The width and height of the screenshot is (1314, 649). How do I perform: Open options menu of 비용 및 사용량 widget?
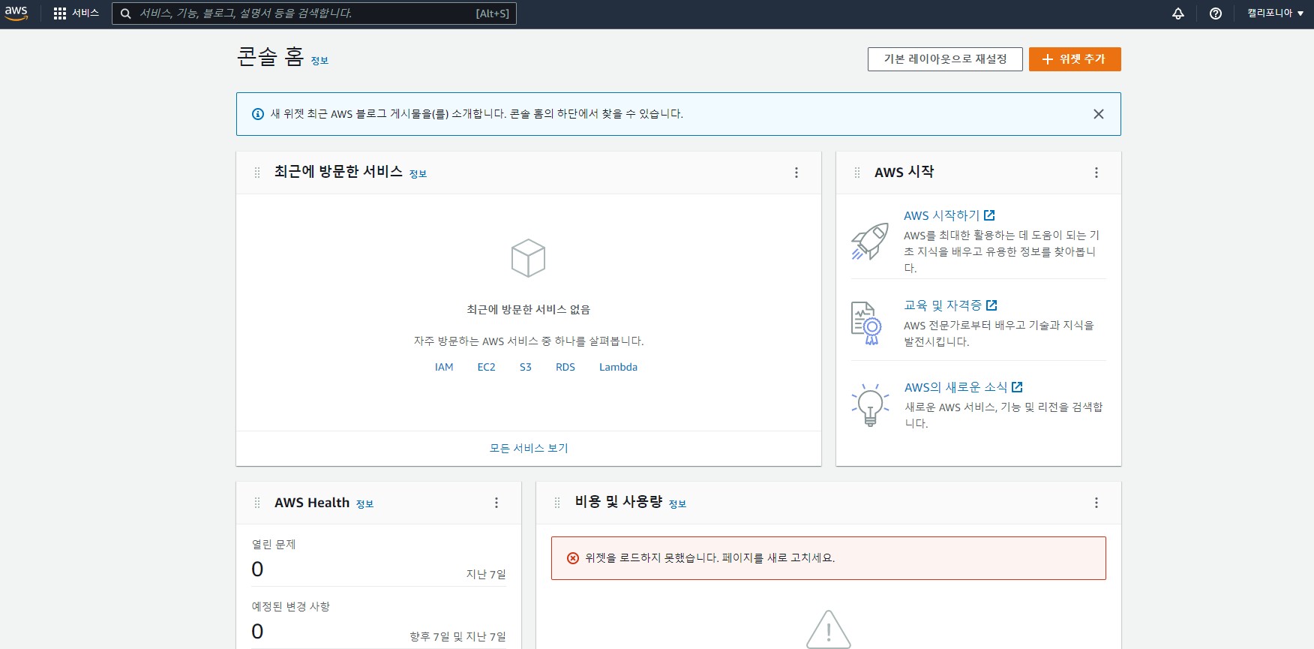click(x=1096, y=503)
